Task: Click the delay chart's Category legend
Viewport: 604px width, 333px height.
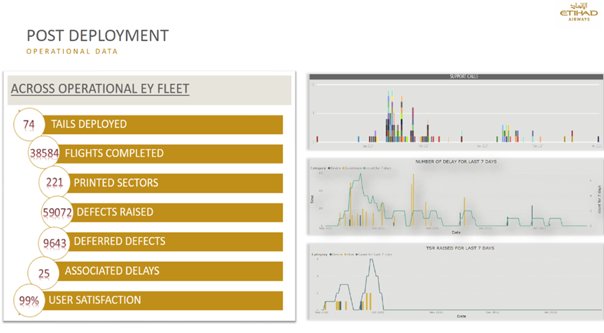Action: pyautogui.click(x=351, y=168)
